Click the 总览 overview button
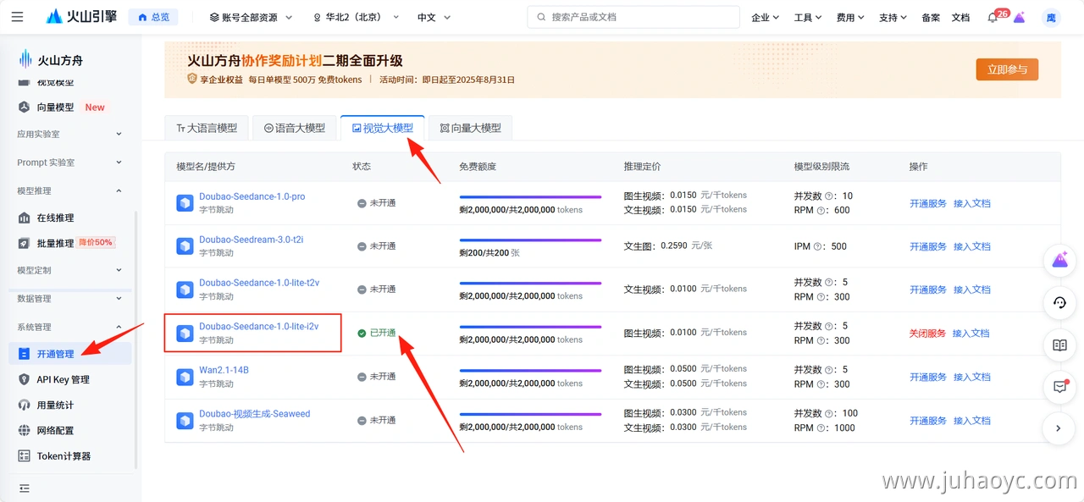This screenshot has width=1084, height=502. pos(153,17)
